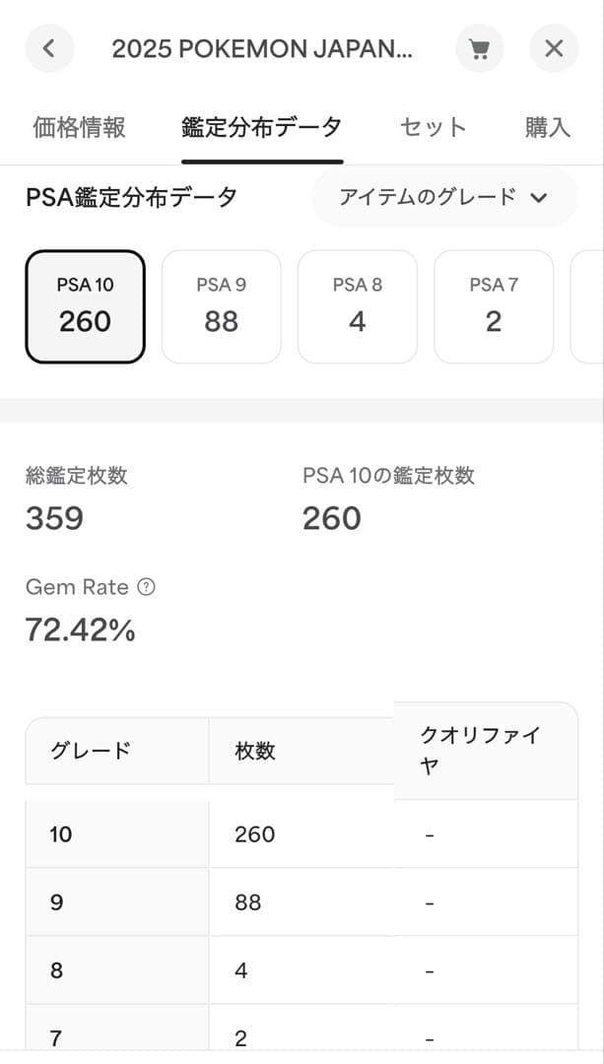Select the PSA 7 grade card

point(493,306)
